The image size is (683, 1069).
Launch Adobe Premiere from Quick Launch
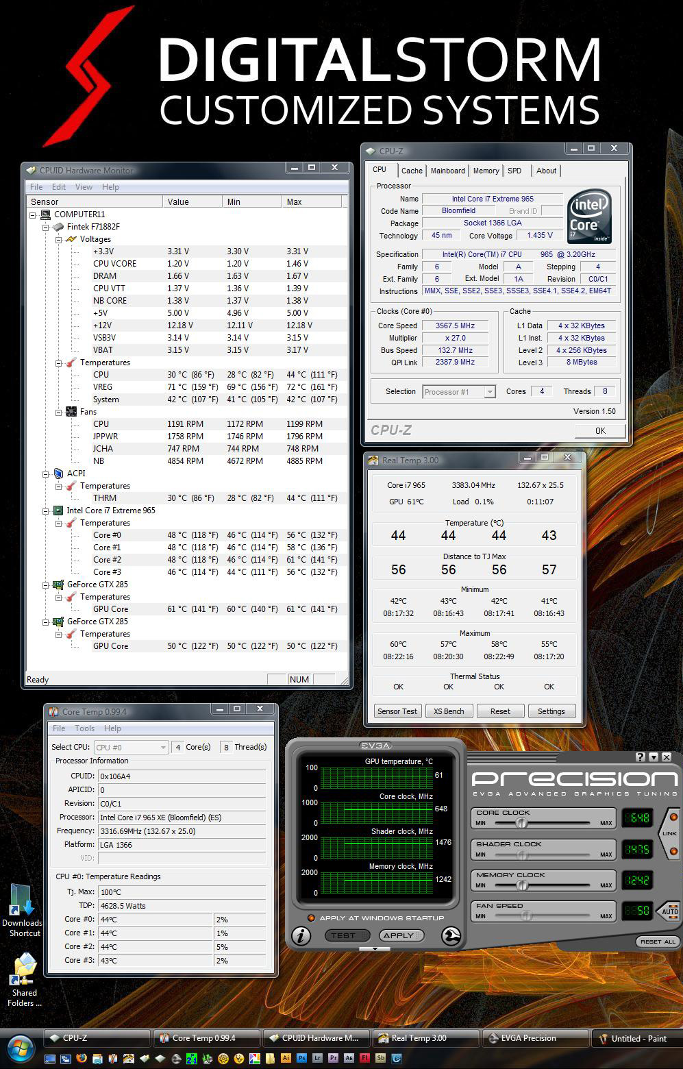[333, 1058]
